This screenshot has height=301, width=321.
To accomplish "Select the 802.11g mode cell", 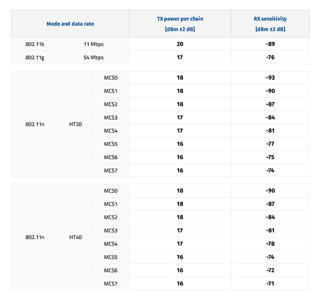I will tap(35, 57).
